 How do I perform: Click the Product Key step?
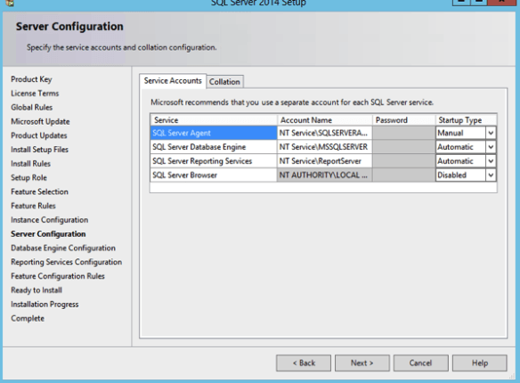click(31, 79)
